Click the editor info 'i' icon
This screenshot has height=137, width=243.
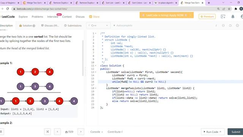pos(216,25)
